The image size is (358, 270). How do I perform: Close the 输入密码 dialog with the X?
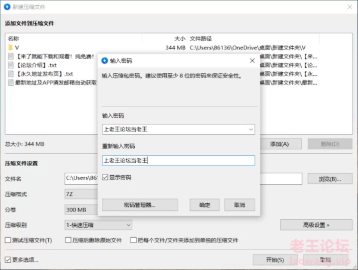coord(252,60)
